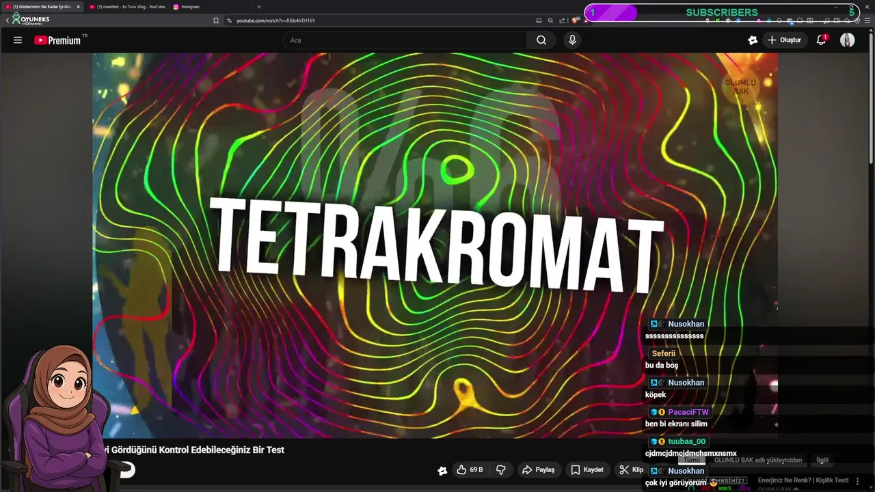
Task: Click the badge icon left of the like button
Action: tap(442, 470)
